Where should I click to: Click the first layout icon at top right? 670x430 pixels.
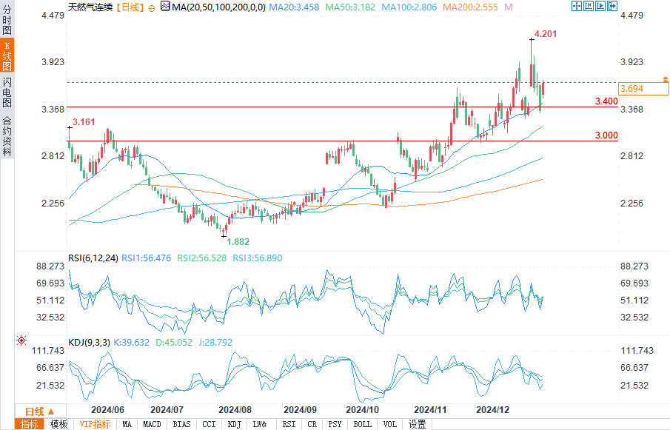577,6
